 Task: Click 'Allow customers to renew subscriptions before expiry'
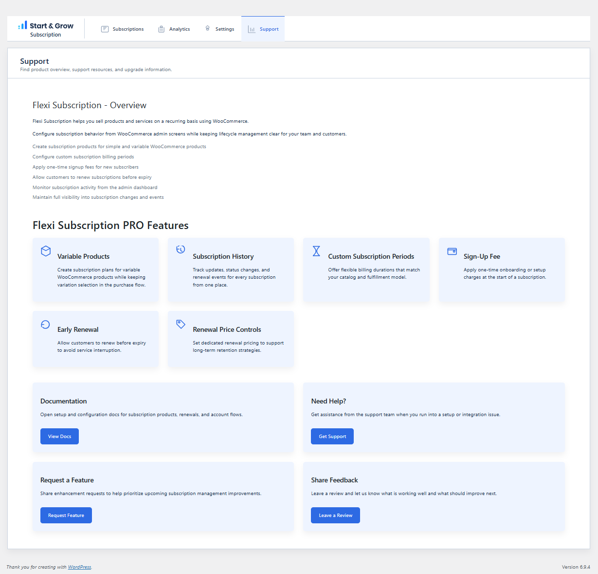[92, 177]
